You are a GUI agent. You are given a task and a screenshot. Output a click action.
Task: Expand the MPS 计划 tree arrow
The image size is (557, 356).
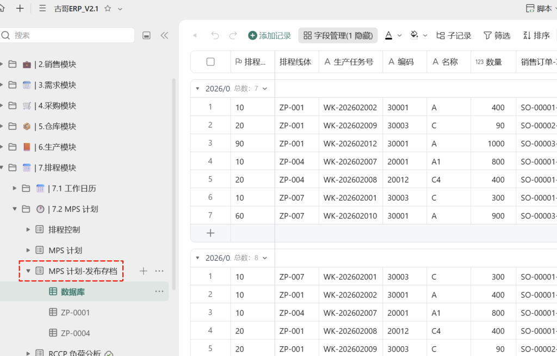(x=28, y=250)
